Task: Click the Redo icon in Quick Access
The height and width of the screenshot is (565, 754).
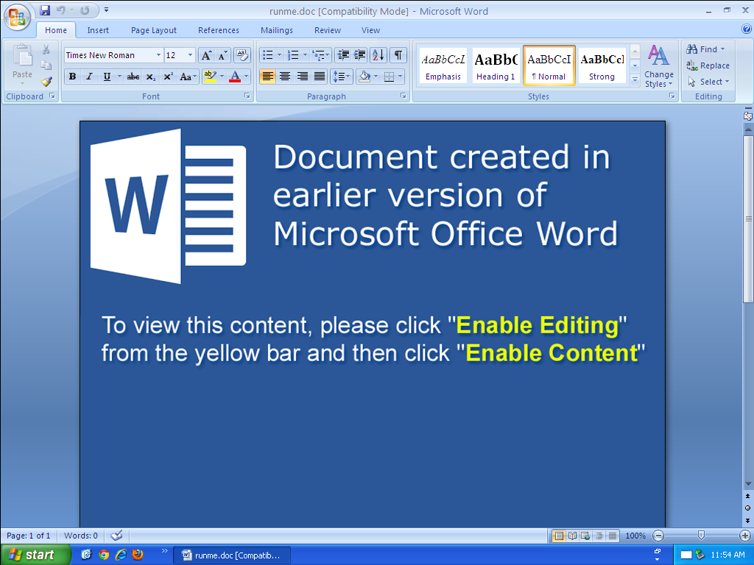Action: click(85, 10)
